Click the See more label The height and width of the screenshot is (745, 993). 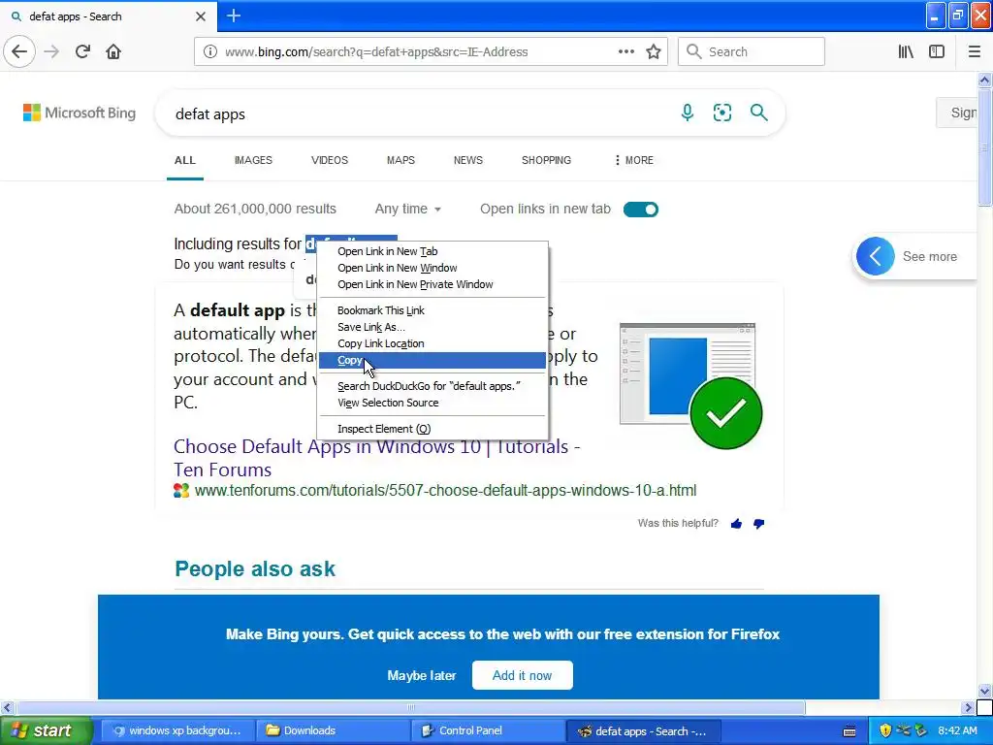coord(930,256)
